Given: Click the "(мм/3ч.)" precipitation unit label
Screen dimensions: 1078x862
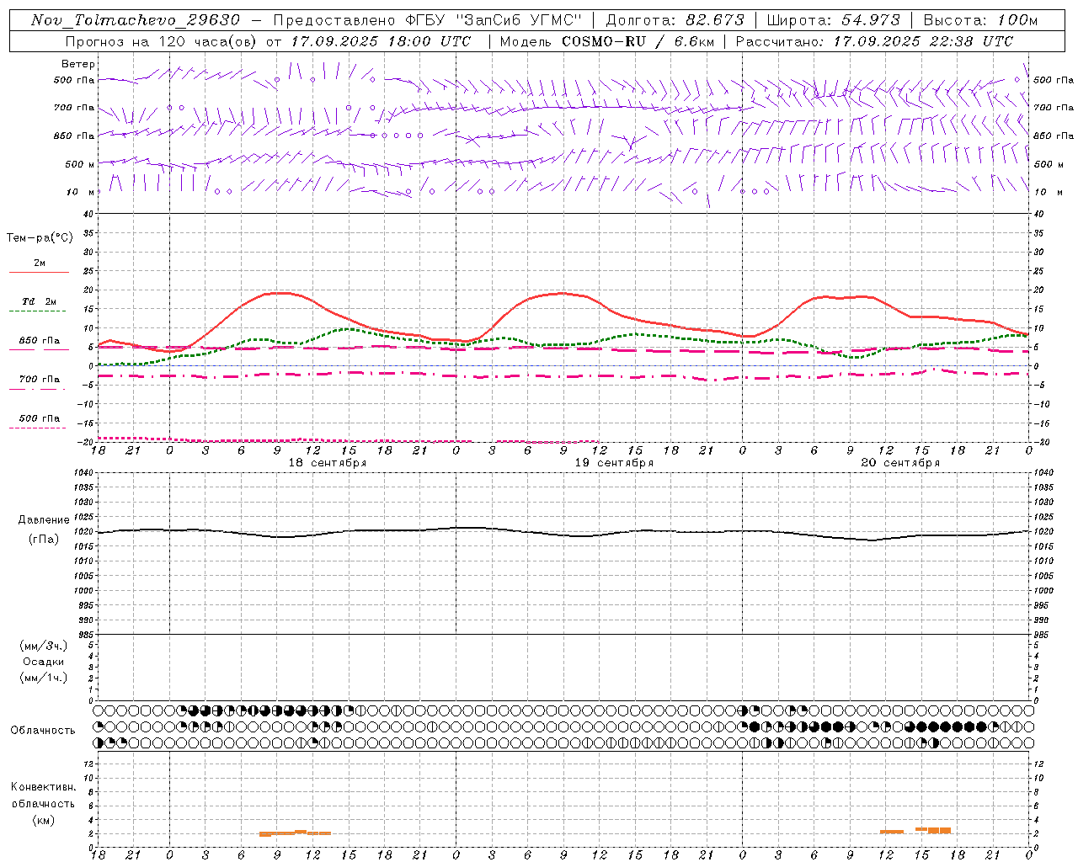Looking at the screenshot, I should pyautogui.click(x=44, y=646).
